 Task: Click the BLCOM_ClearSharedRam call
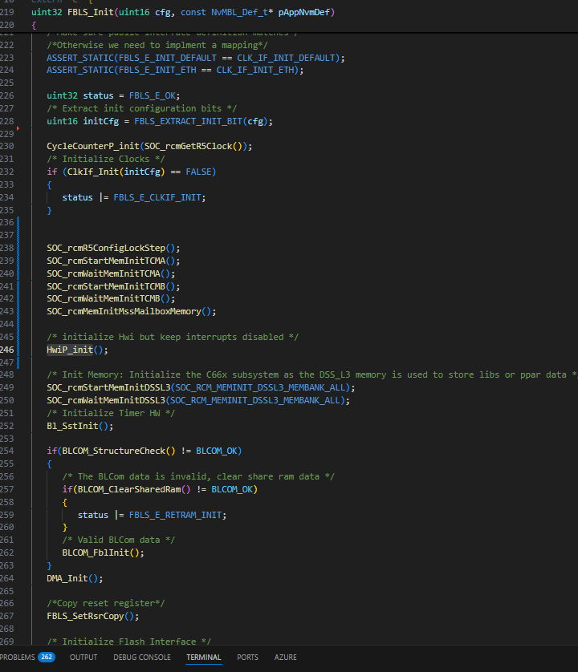pos(129,489)
